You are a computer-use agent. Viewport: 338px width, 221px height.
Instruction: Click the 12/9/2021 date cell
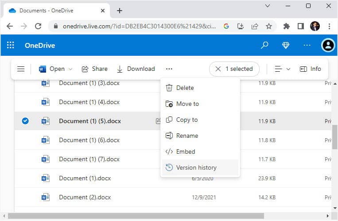[204, 197]
